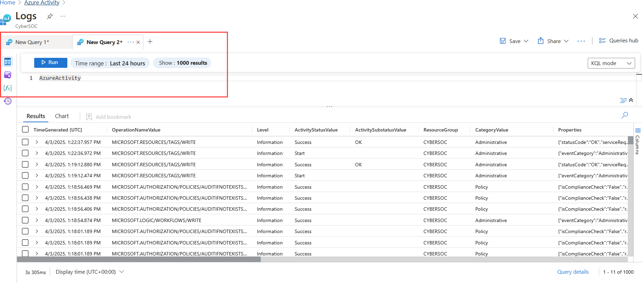Open the Queries sidebar panel icon
The image size is (642, 283).
click(8, 75)
